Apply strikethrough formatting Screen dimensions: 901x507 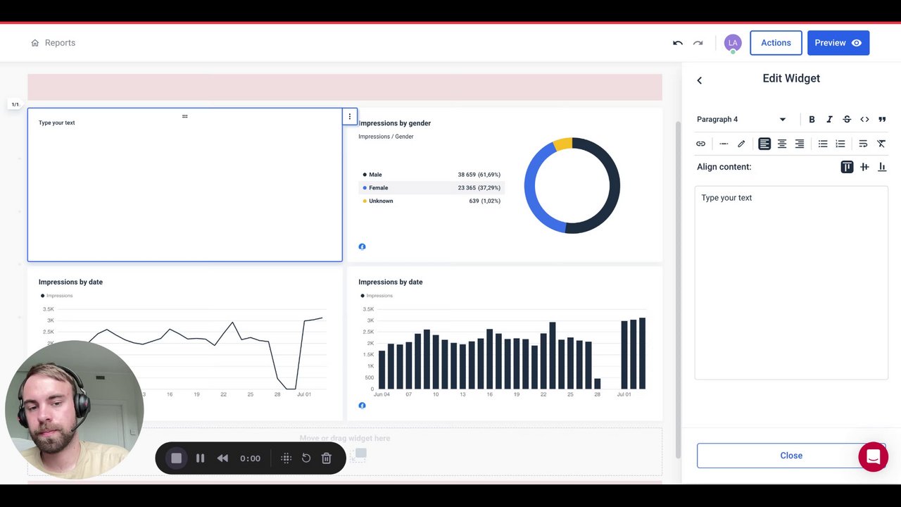(x=847, y=120)
